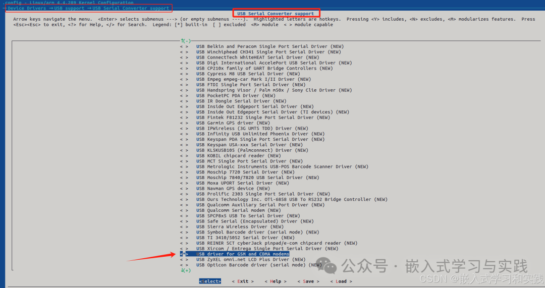
Task: Select USB Fintek F81232 Single Port Serial Driver
Action: tap(255, 118)
